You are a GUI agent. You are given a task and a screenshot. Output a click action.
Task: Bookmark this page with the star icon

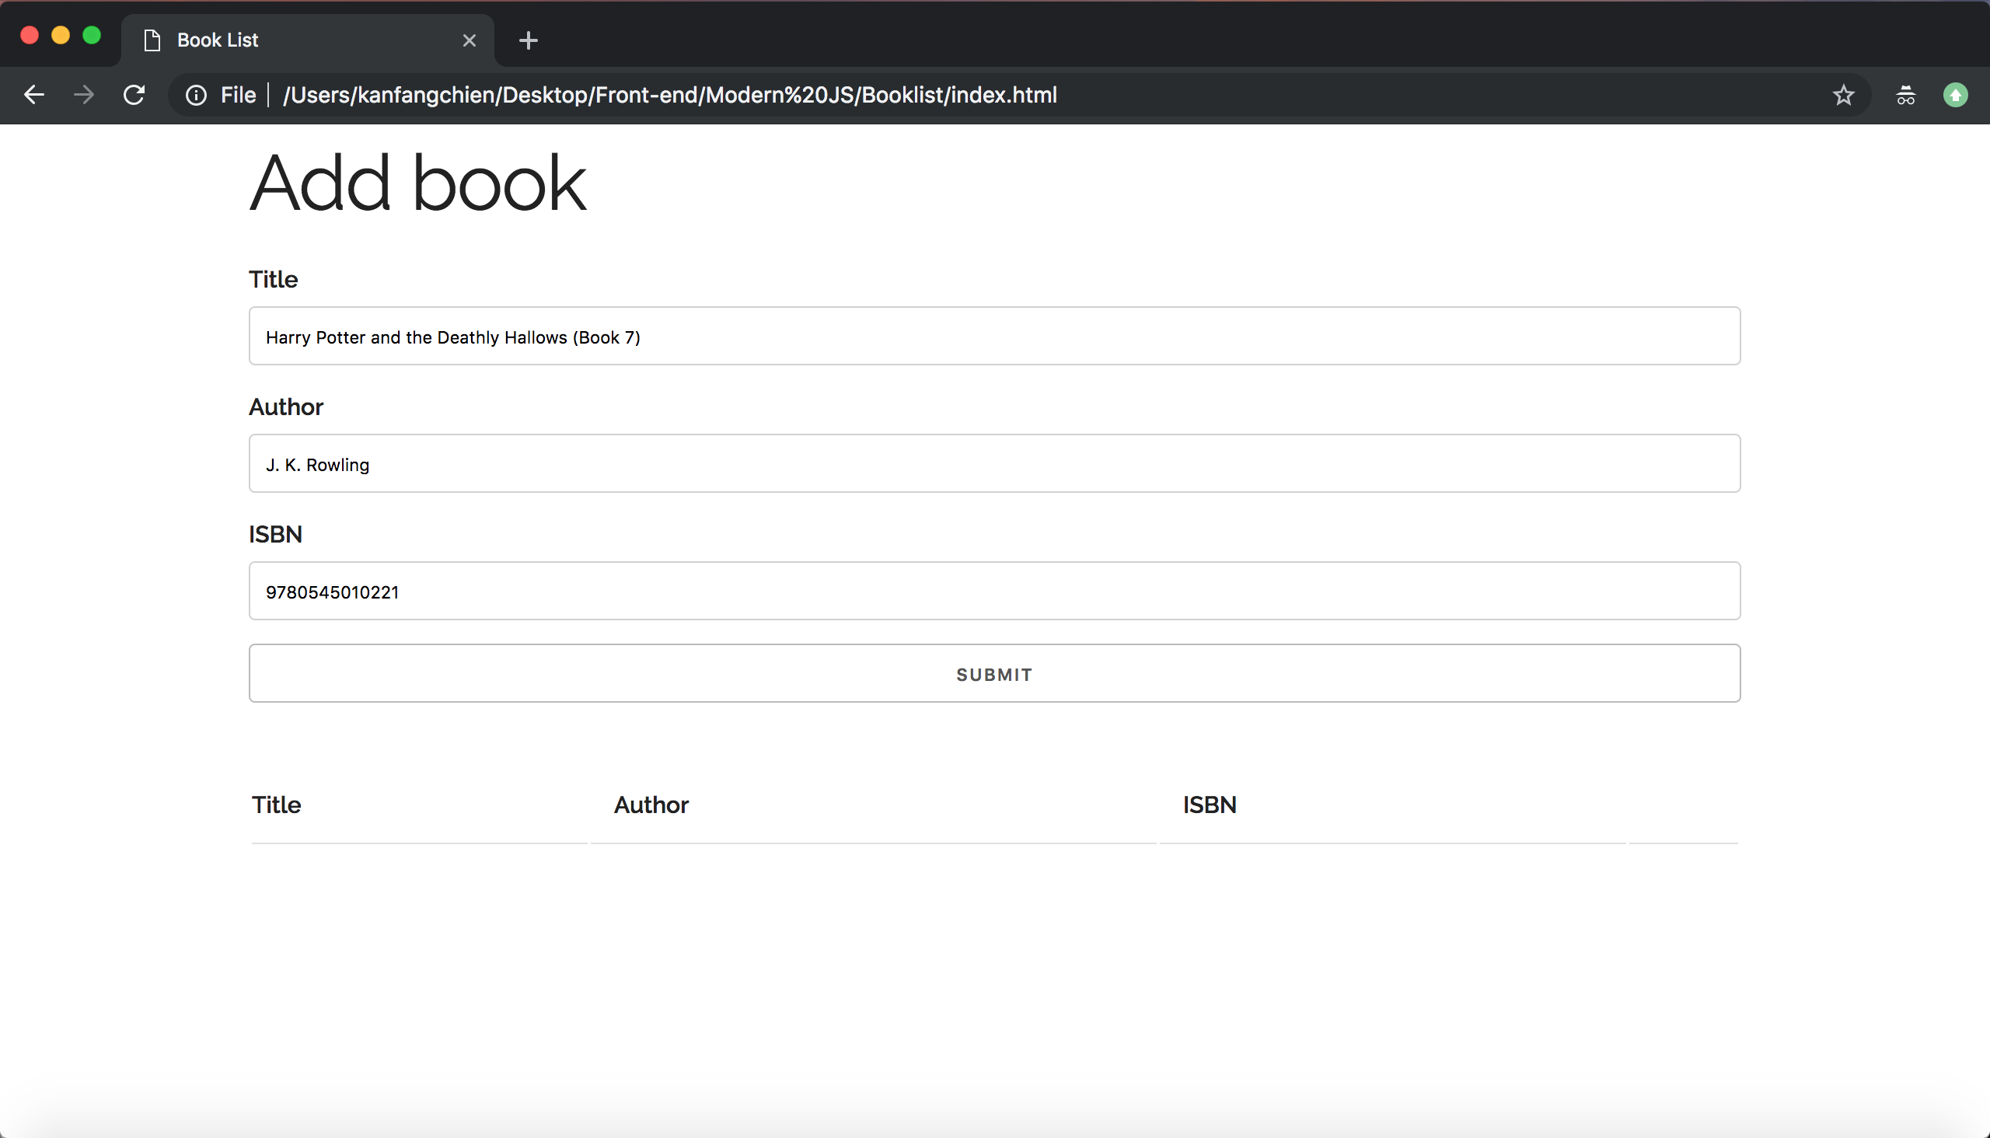tap(1844, 95)
